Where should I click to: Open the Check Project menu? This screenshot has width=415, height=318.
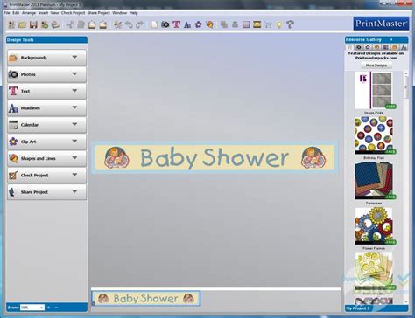pos(73,13)
